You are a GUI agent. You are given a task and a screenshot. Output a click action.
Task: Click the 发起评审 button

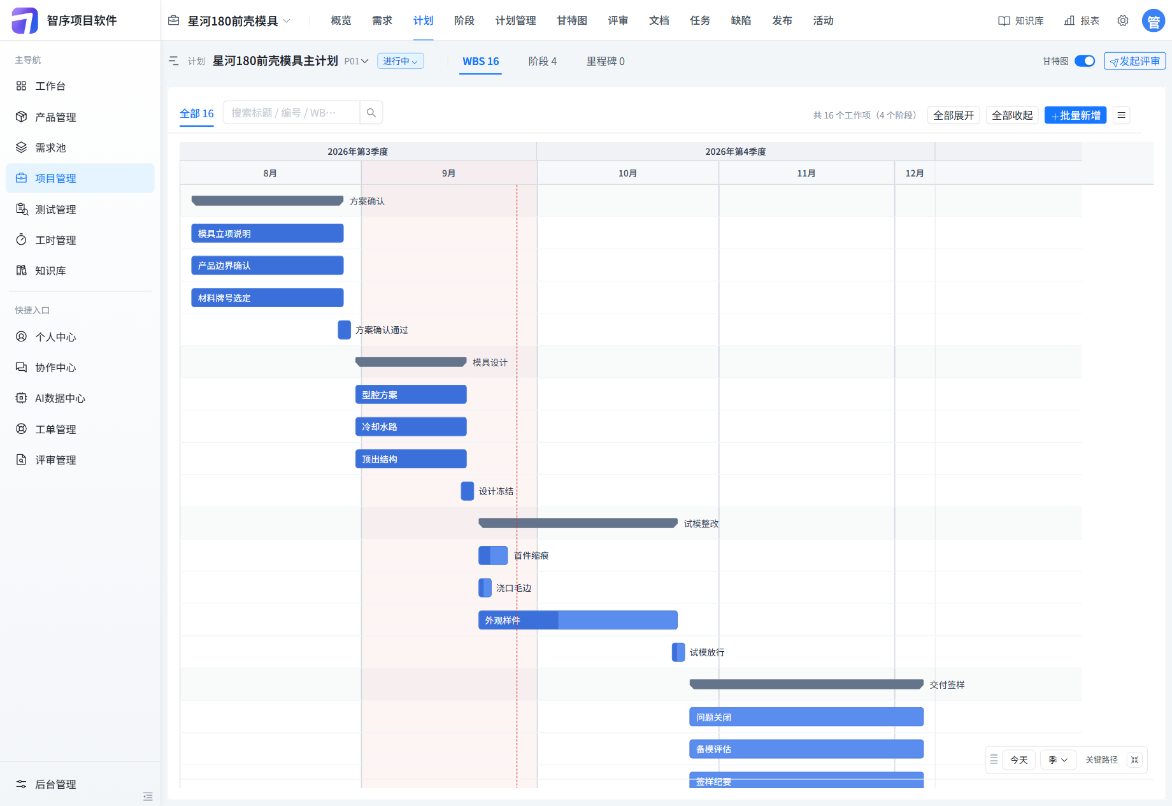pyautogui.click(x=1134, y=61)
